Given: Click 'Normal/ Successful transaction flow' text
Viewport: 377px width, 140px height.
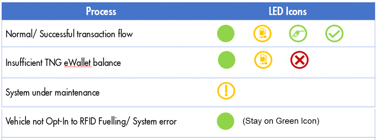Looking at the screenshot, I should (x=69, y=34).
